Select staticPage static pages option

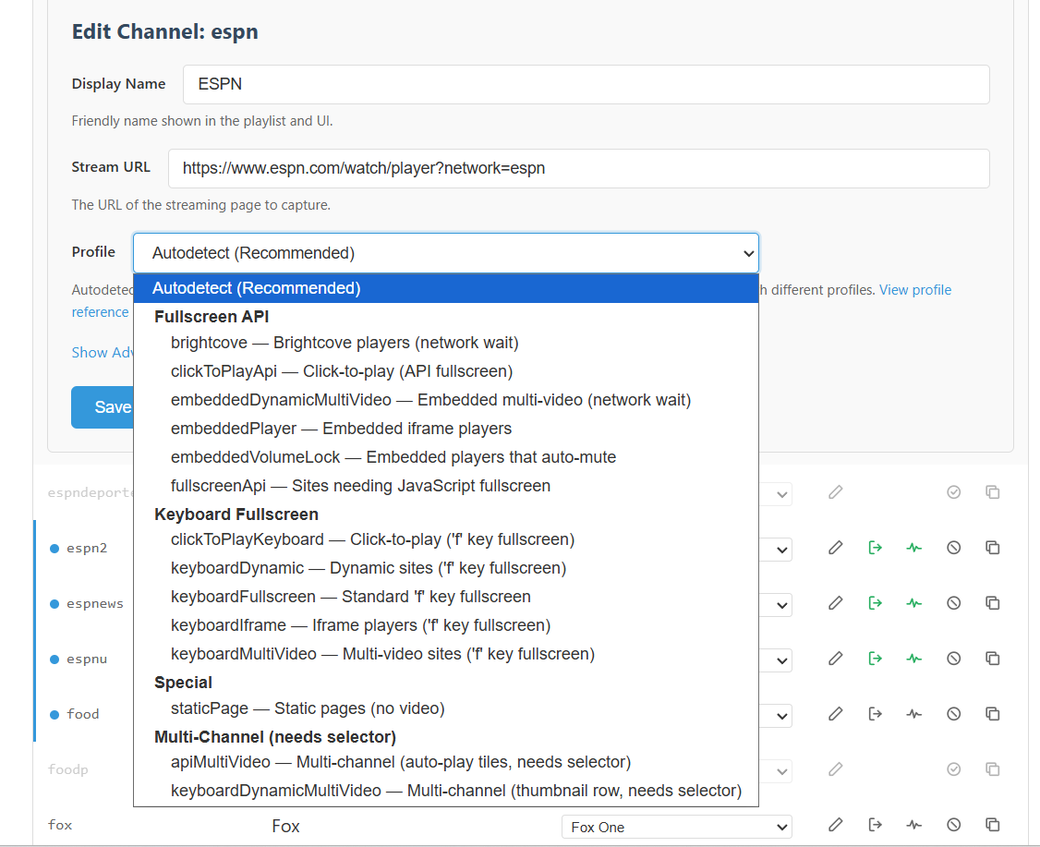point(446,708)
